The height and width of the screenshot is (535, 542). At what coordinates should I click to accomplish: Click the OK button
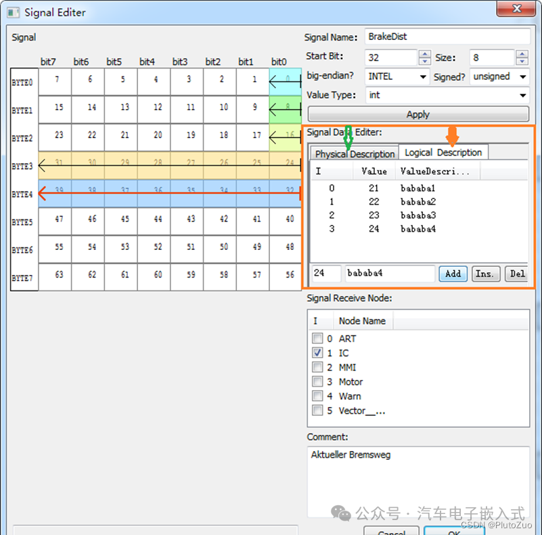pyautogui.click(x=454, y=531)
